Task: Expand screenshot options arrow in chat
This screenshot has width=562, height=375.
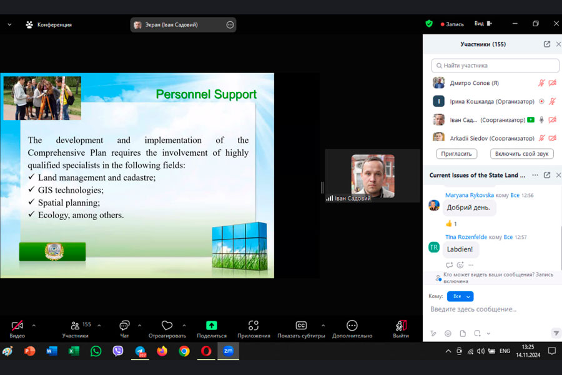Action: (x=488, y=334)
